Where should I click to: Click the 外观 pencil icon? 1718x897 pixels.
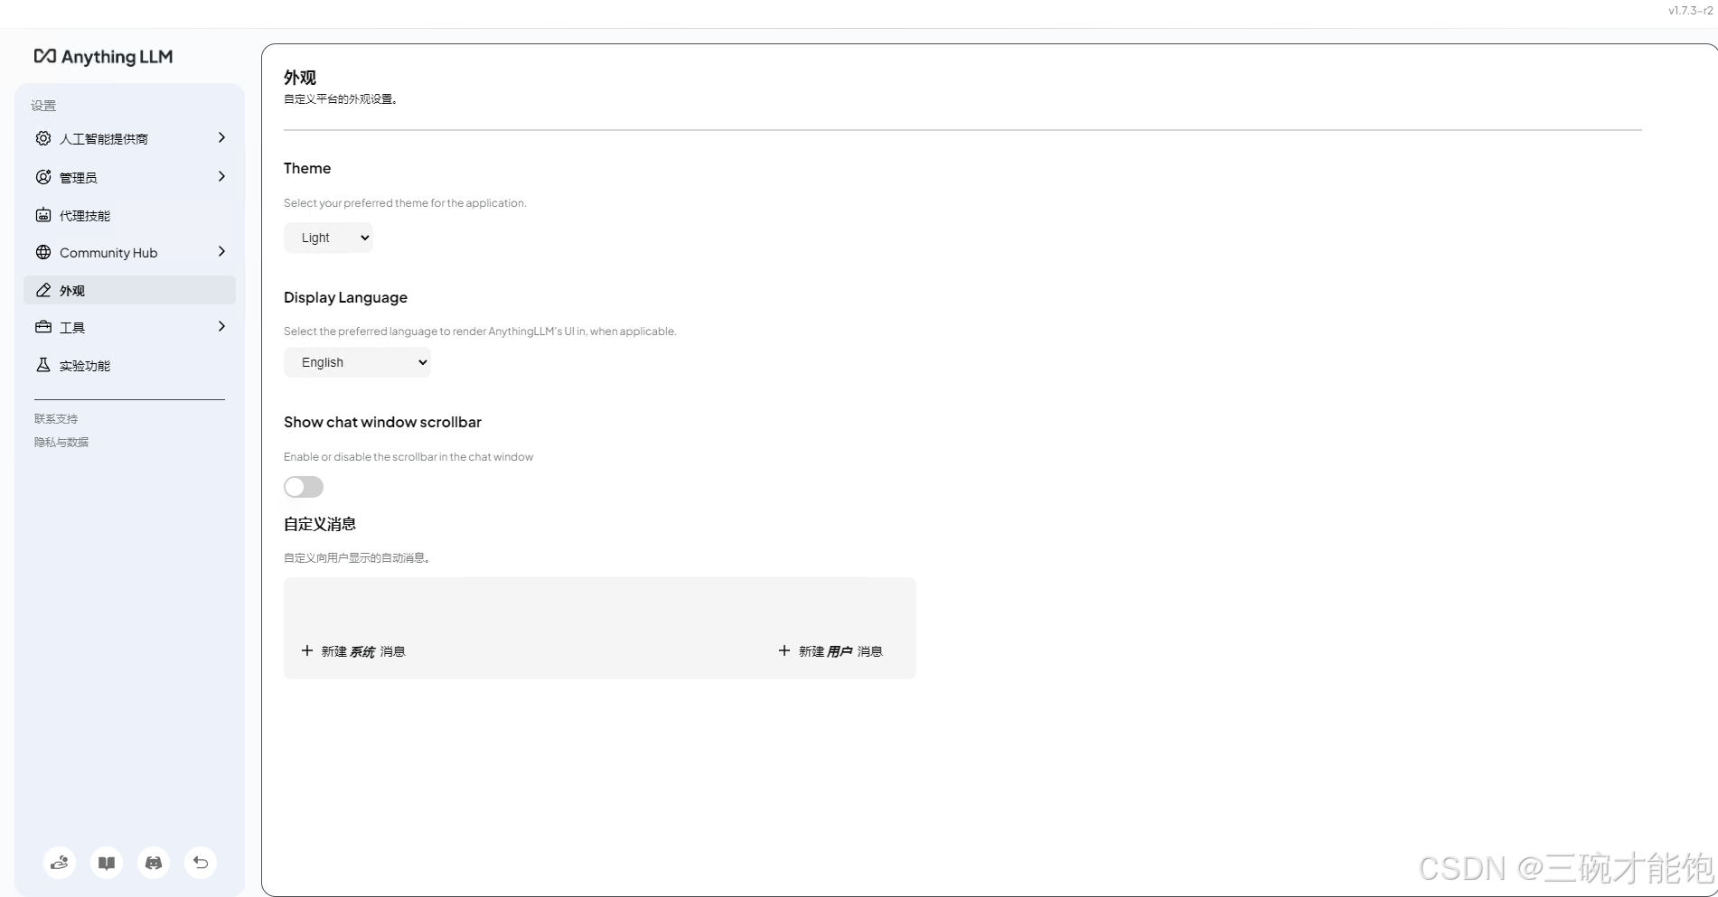tap(42, 290)
